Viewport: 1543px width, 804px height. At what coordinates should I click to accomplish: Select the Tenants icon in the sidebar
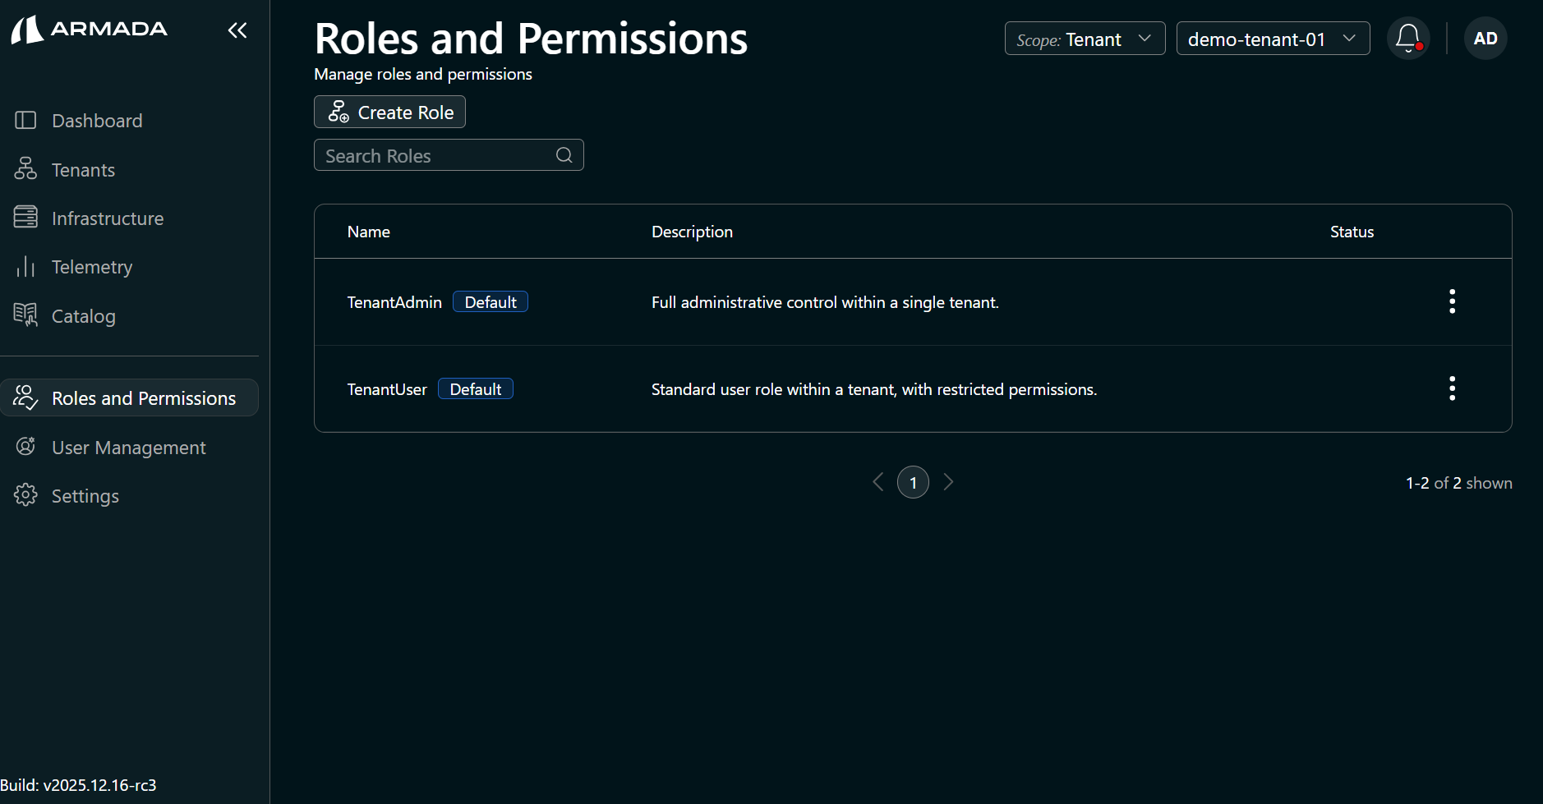(25, 169)
